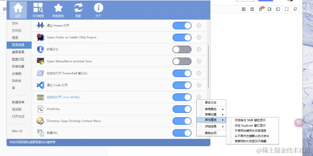Open the 主页 home toolbar icon
313x156 pixels.
coord(18,10)
